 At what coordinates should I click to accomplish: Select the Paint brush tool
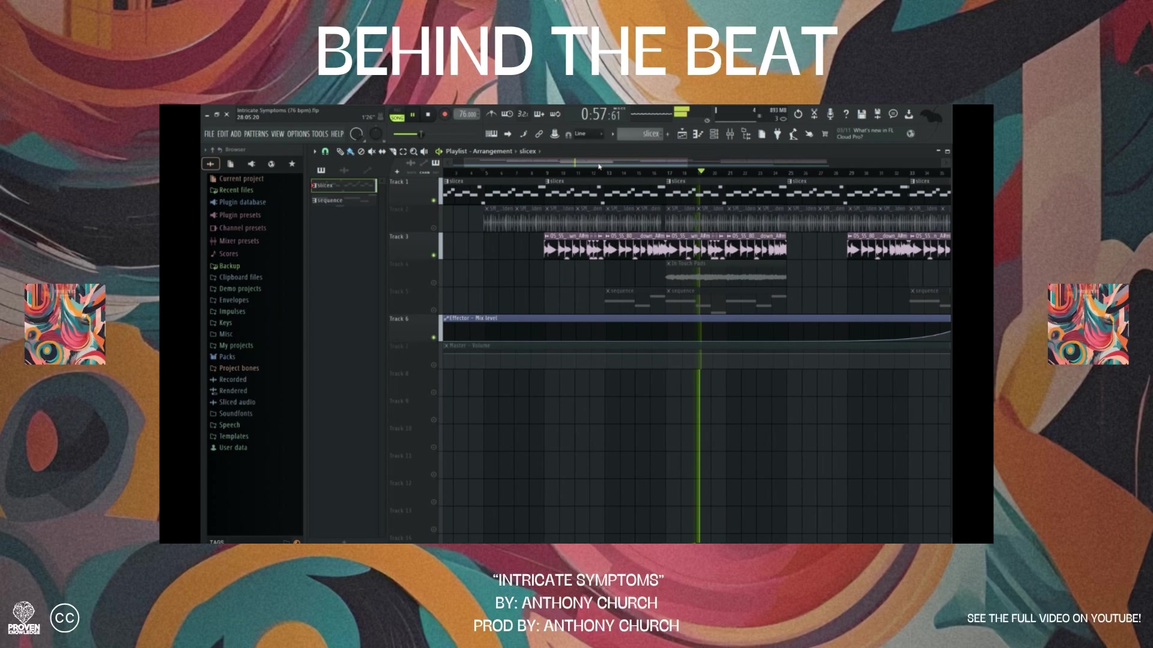click(x=350, y=152)
